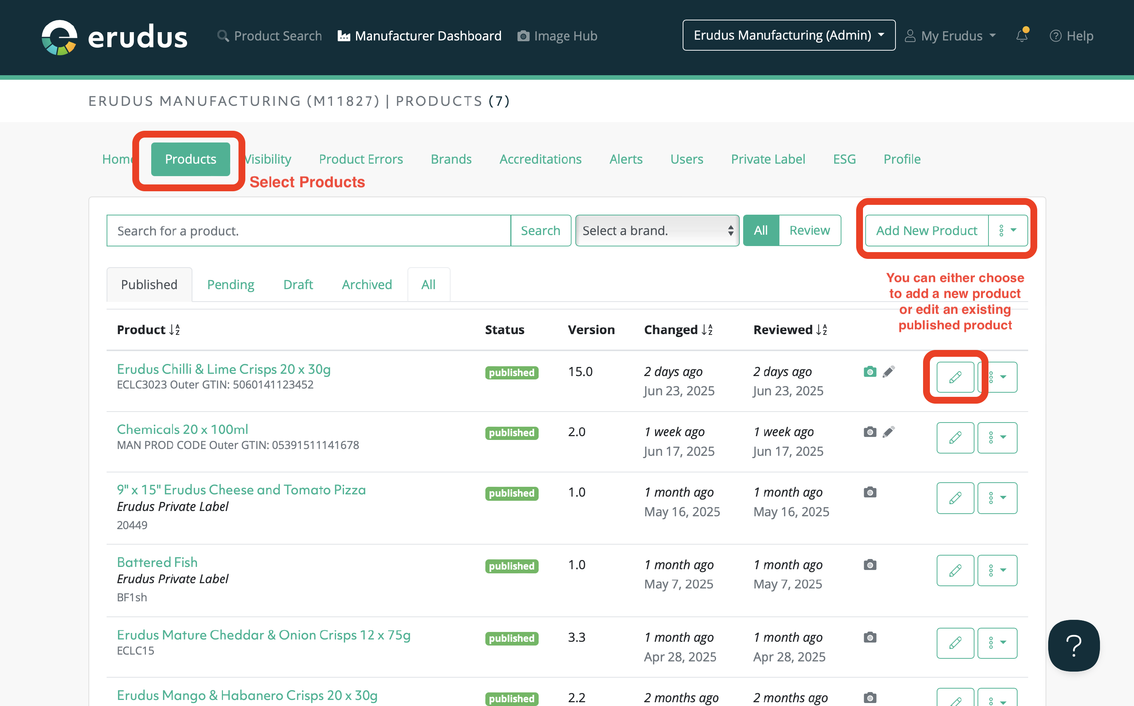Click the Add New Product button

(x=926, y=230)
